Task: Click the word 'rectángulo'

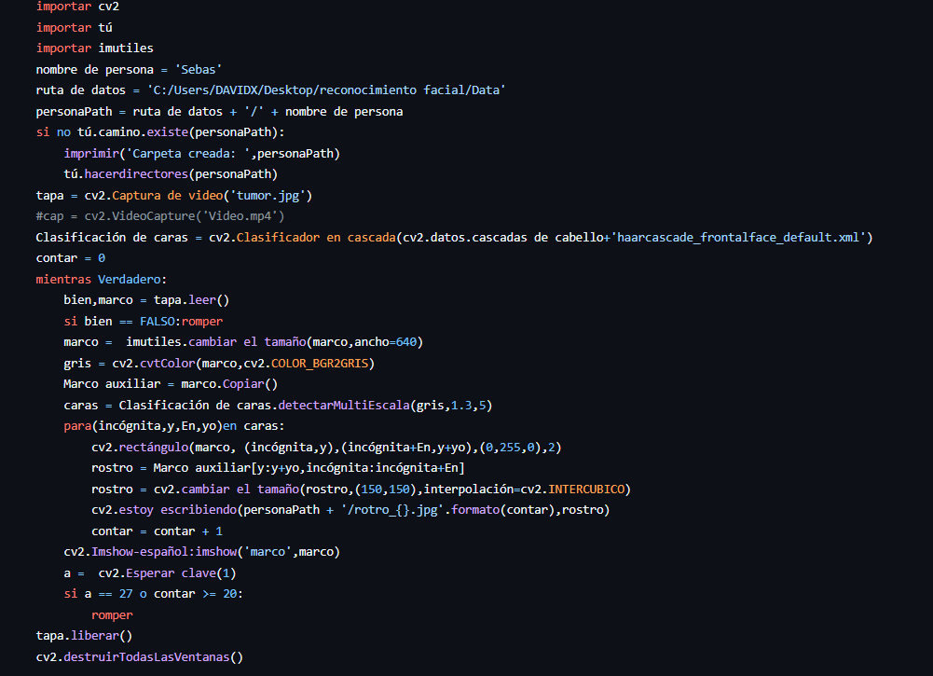Action: (x=154, y=448)
